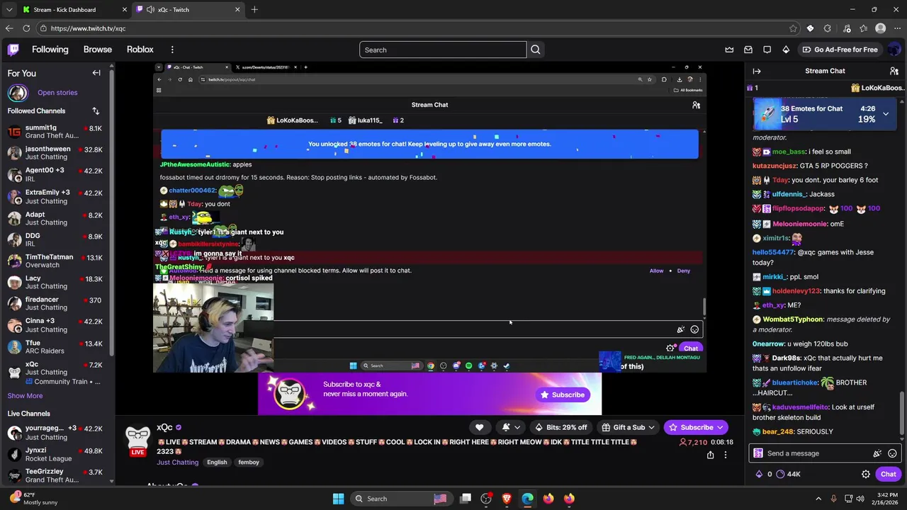Open a new browser tab
Image resolution: width=907 pixels, height=510 pixels.
click(x=254, y=9)
